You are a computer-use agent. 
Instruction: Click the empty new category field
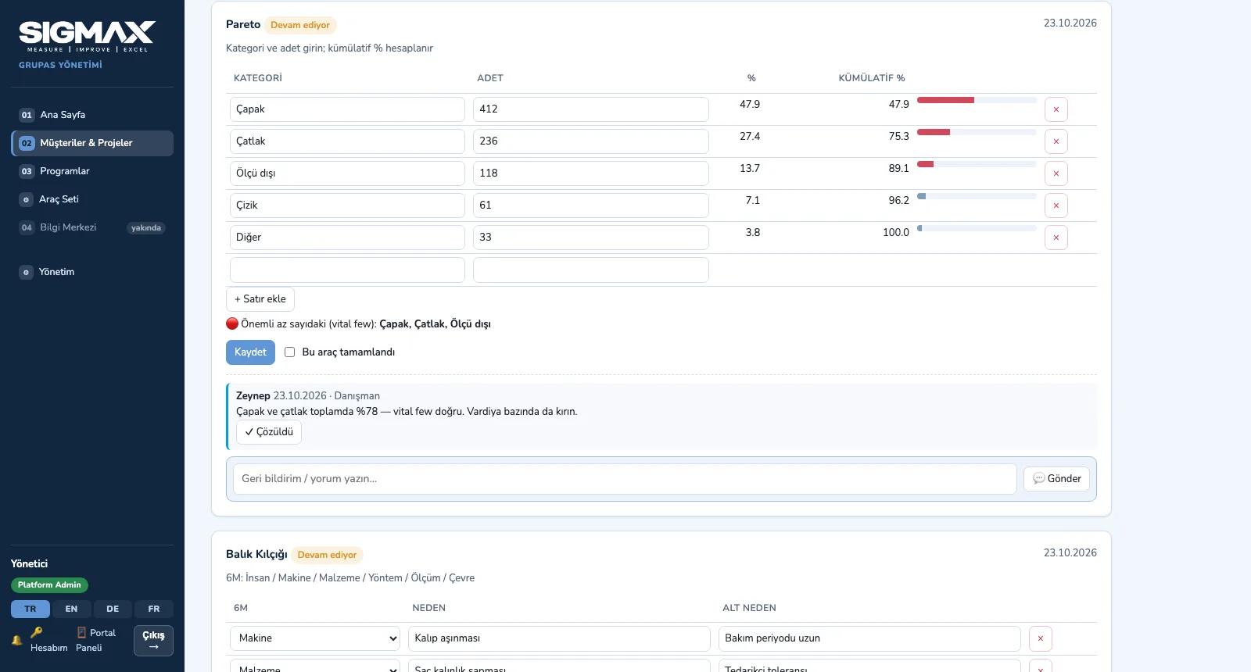(x=347, y=270)
